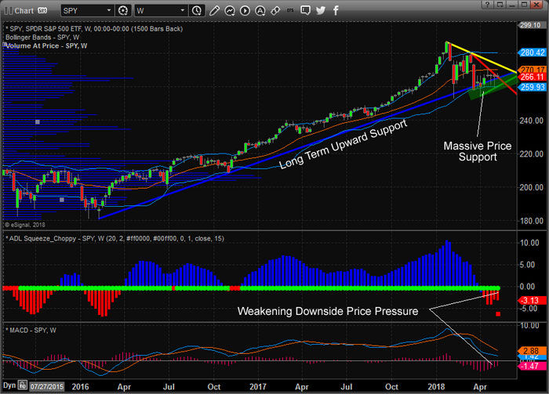Screen dimensions: 549x394
Task: Click the time template clock icon
Action: (x=197, y=11)
